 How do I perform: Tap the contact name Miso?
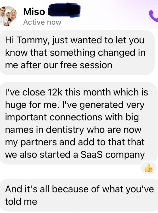click(34, 12)
